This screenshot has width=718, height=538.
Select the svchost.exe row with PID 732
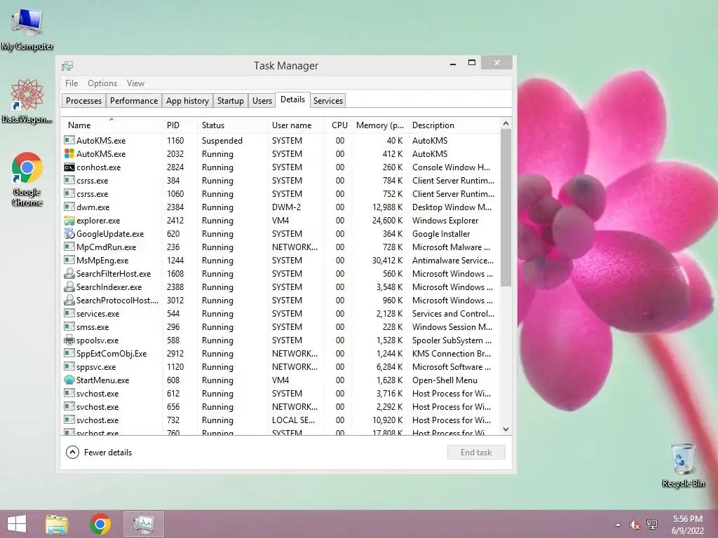click(280, 420)
